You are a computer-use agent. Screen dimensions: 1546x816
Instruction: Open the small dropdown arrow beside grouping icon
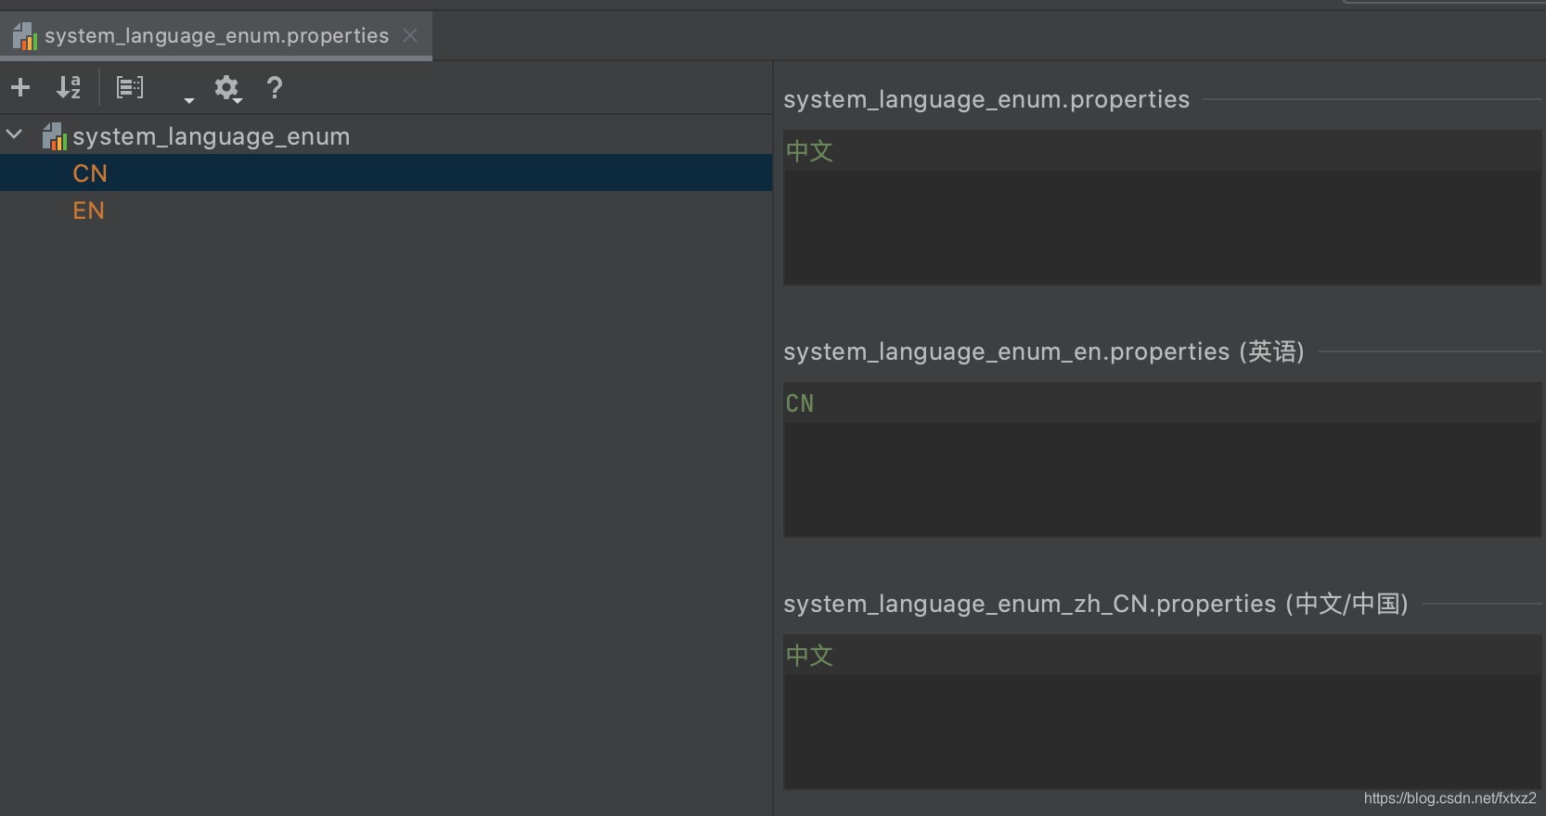click(x=189, y=99)
